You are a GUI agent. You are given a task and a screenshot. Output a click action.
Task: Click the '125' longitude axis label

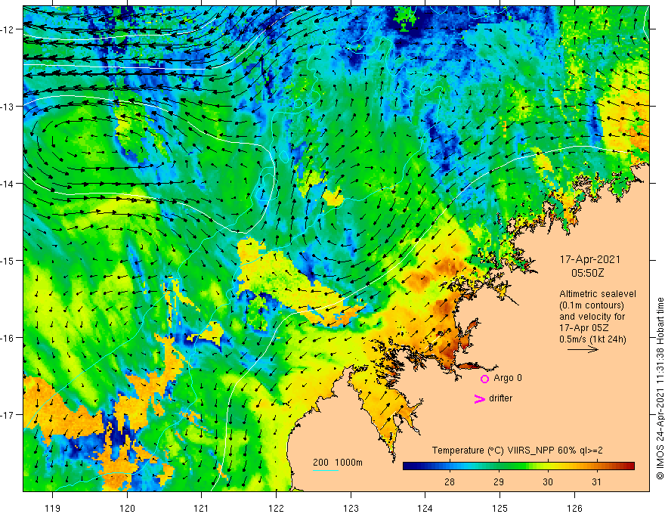tap(500, 508)
